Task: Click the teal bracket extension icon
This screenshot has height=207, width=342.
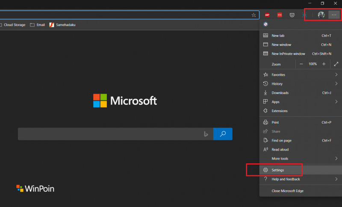Action: pyautogui.click(x=304, y=15)
